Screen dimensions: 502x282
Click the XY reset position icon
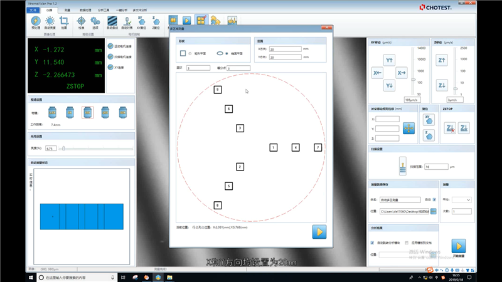point(429,119)
